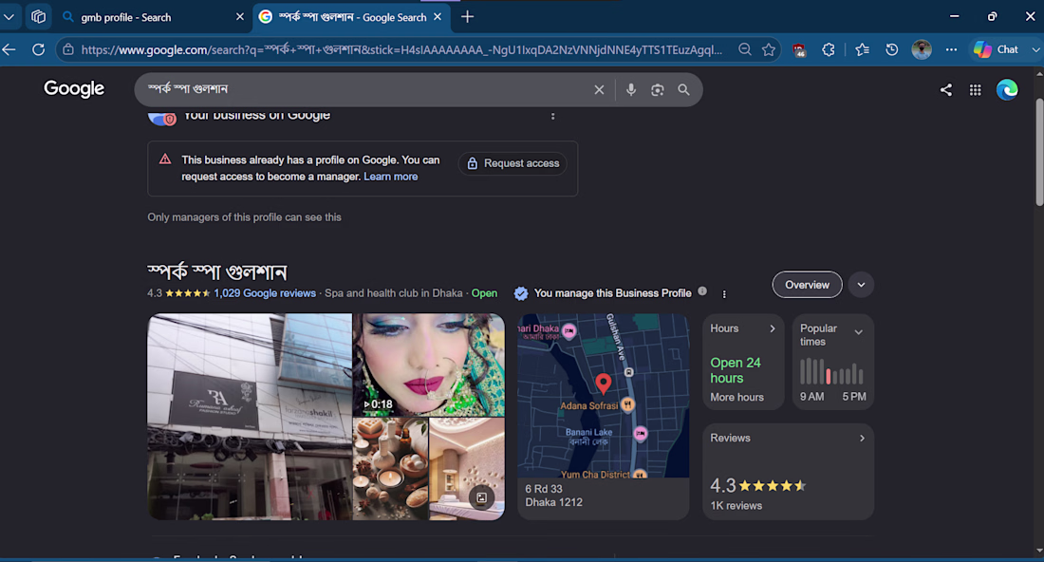
Task: Open the Favorites list icon
Action: click(x=862, y=49)
